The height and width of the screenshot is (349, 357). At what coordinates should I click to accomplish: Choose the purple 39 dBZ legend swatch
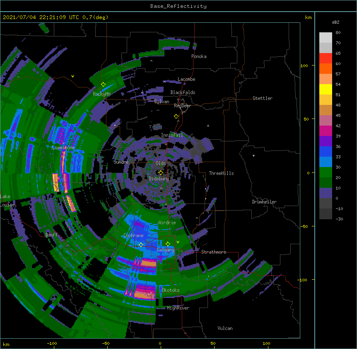326,141
